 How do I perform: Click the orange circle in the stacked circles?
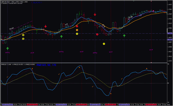[77, 30]
